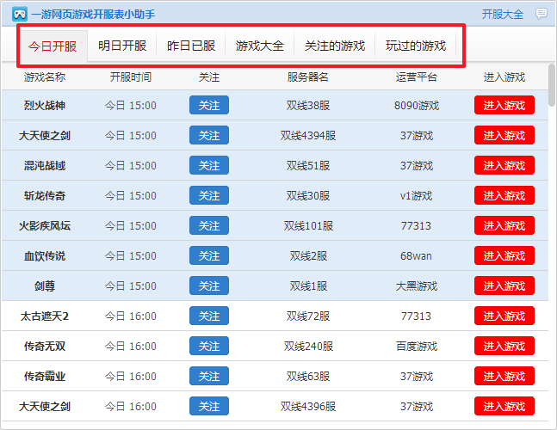Select the 太古遮天2 game name
This screenshot has width=557, height=430.
(45, 316)
